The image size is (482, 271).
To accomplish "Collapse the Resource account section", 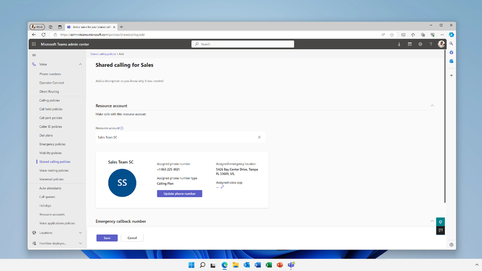I will (432, 106).
